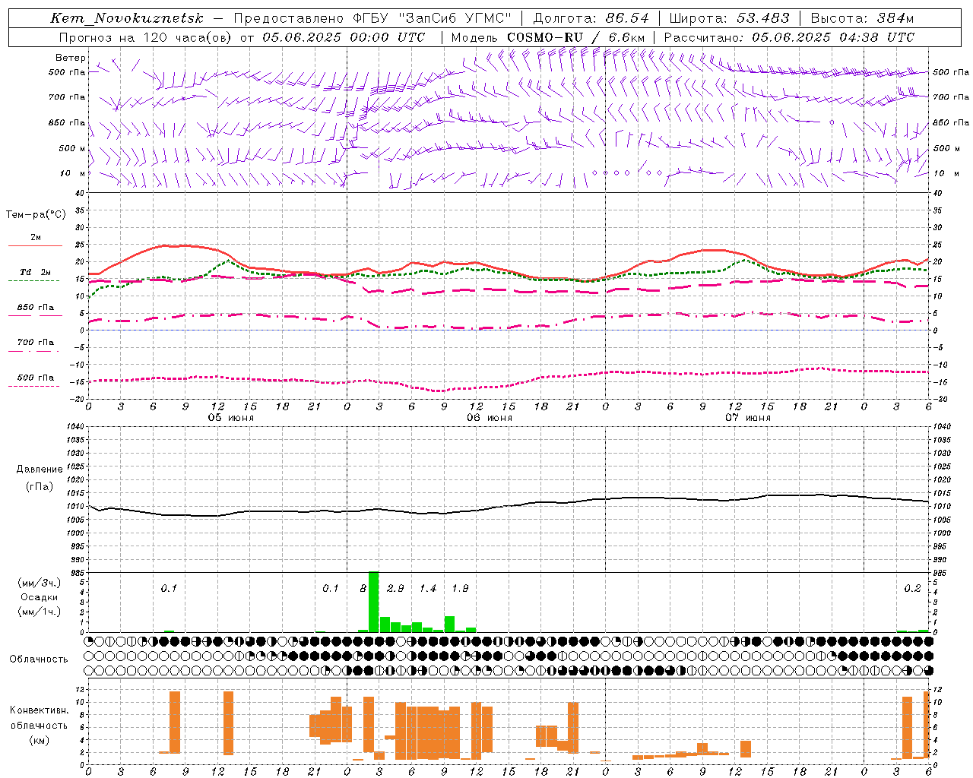This screenshot has height=778, width=973.
Task: Click the 'Рассчитано: 05.06.2025 04:38 UTC' timestamp
Action: (x=789, y=37)
